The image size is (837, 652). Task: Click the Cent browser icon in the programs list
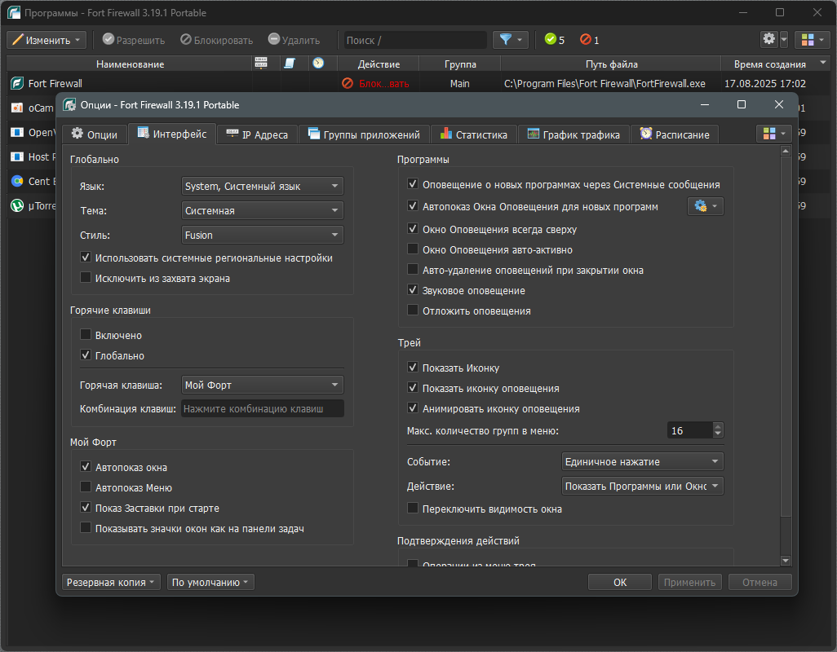point(17,181)
